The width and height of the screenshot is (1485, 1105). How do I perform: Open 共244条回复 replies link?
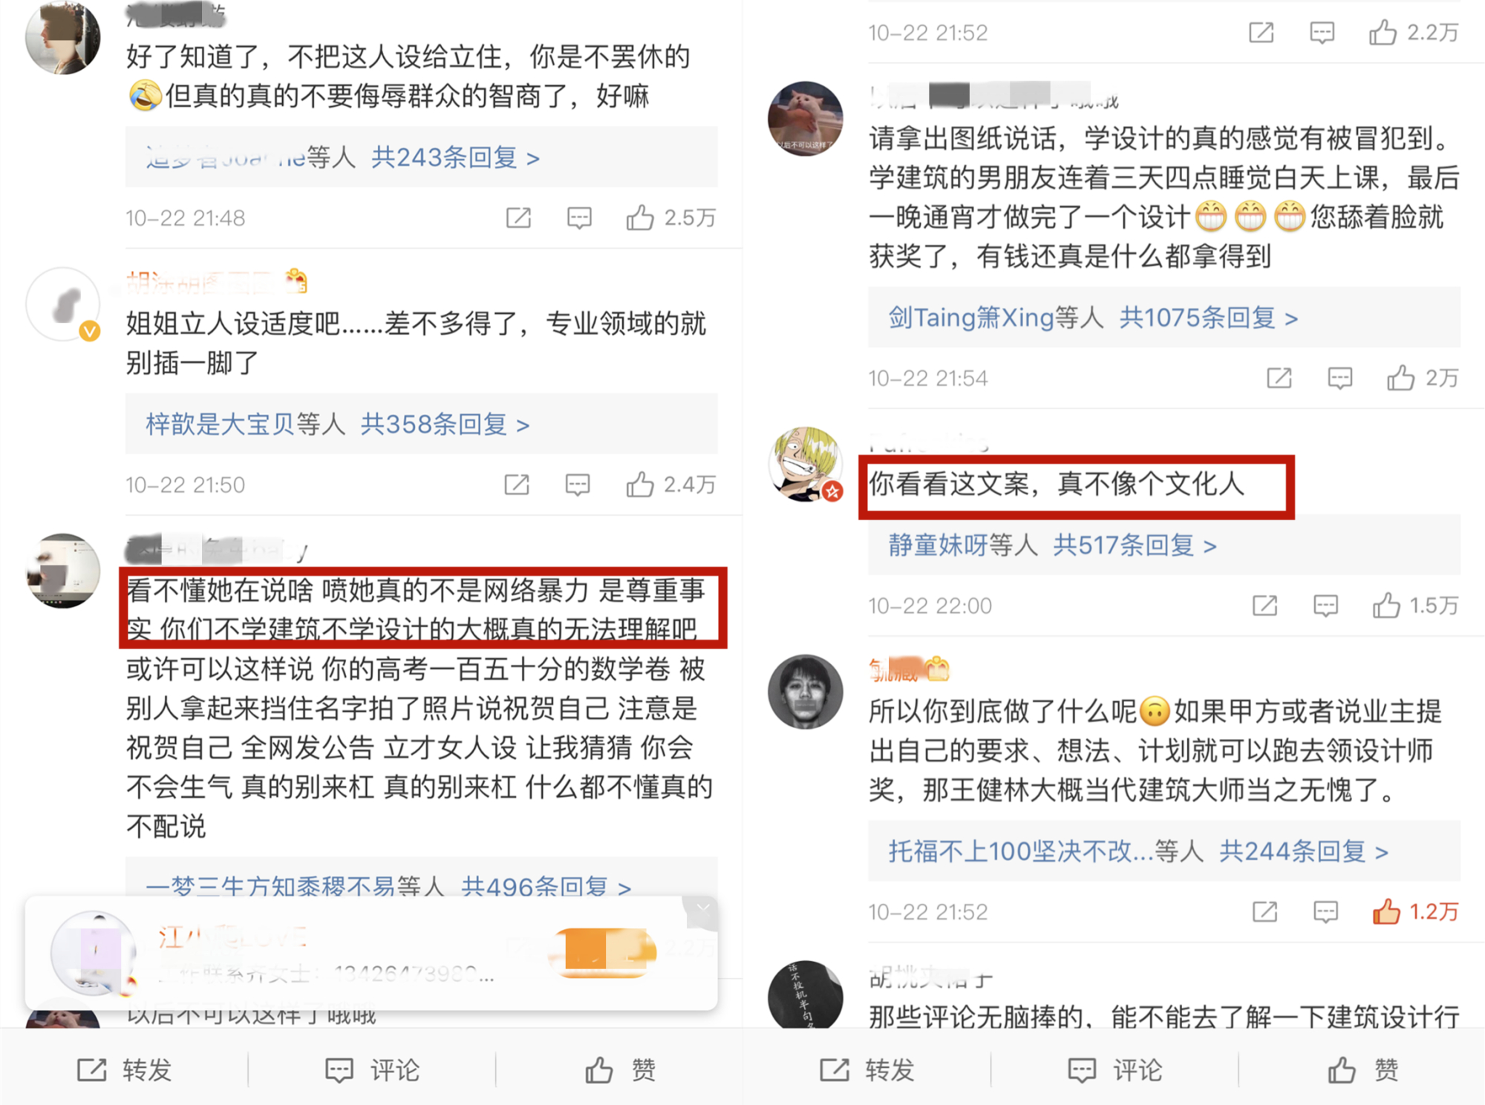pyautogui.click(x=1304, y=851)
